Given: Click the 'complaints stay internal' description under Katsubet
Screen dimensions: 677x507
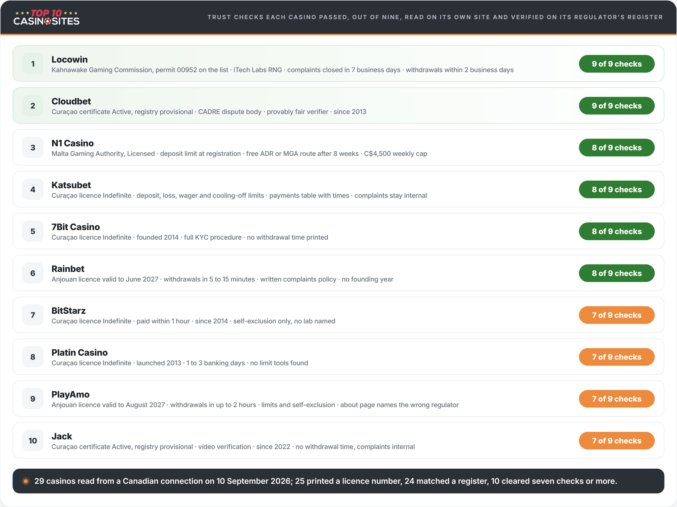Looking at the screenshot, I should [239, 196].
